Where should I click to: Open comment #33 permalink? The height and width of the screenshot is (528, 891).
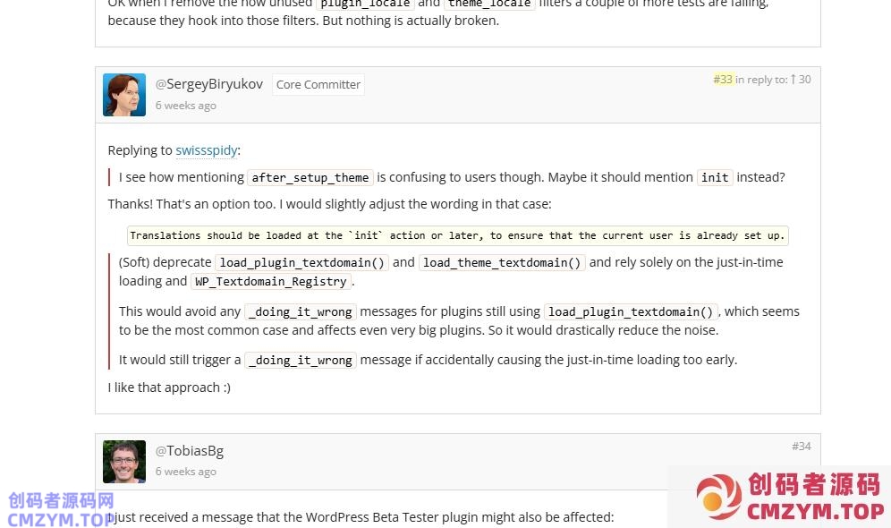[x=723, y=80]
